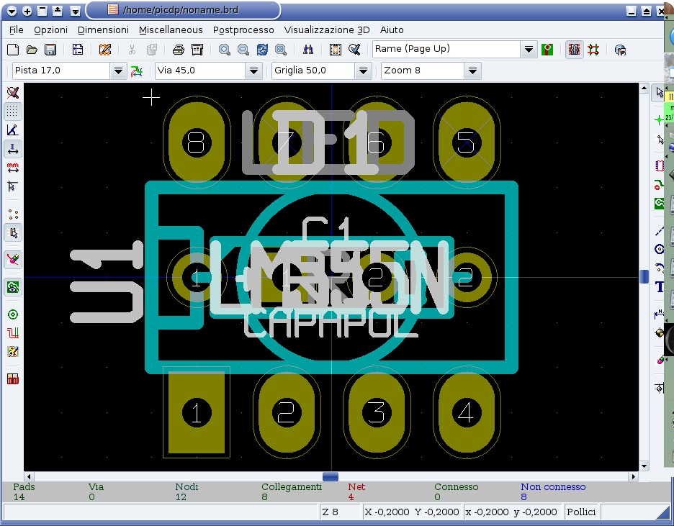Toggle zone display with the eye icon

[x=13, y=287]
